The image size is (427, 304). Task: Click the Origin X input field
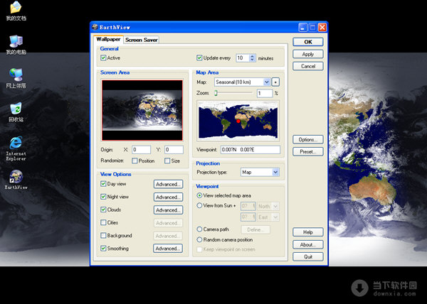(142, 150)
